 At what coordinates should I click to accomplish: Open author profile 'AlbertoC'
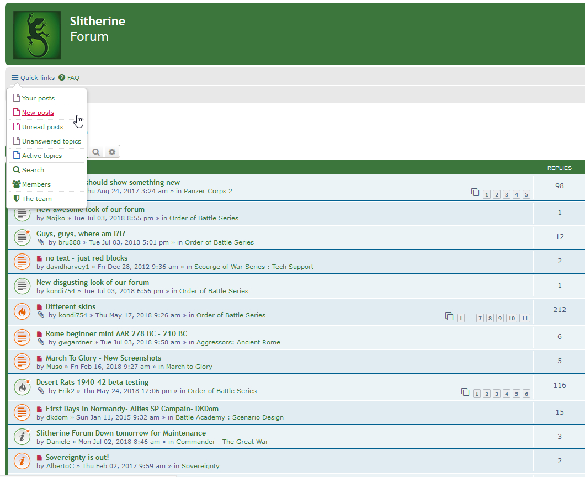tap(60, 466)
